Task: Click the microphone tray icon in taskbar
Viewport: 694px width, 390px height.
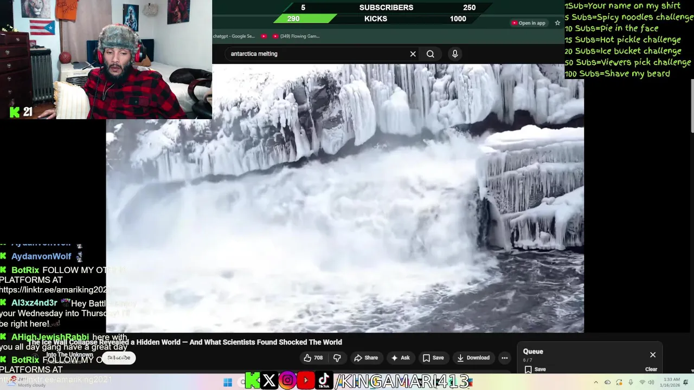Action: pos(631,382)
